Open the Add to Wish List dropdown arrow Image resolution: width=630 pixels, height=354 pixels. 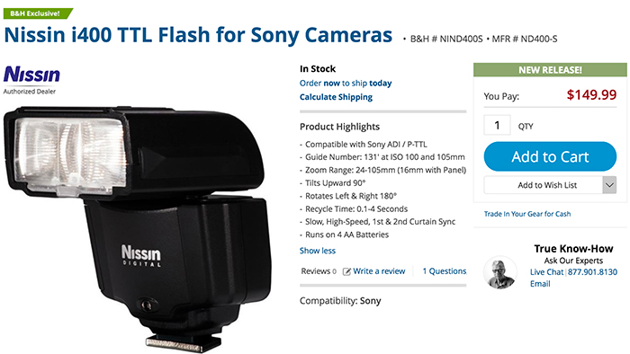(609, 185)
